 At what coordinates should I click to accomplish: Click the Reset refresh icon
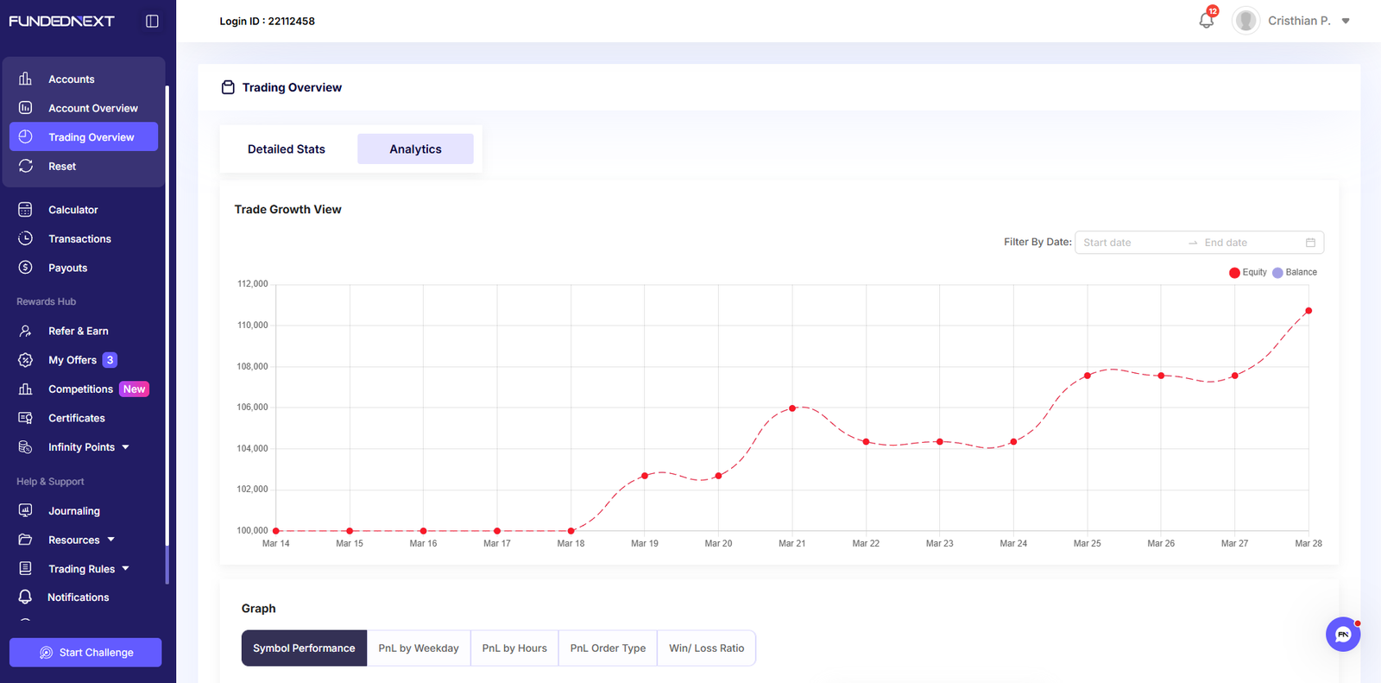pyautogui.click(x=25, y=166)
